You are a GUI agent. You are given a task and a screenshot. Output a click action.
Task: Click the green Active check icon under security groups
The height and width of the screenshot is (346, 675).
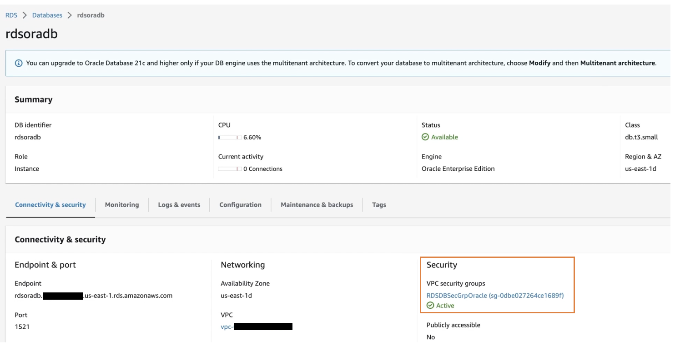click(x=430, y=306)
